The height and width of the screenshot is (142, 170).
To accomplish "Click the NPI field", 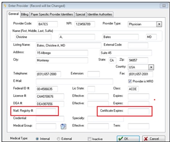I will click(x=85, y=24).
